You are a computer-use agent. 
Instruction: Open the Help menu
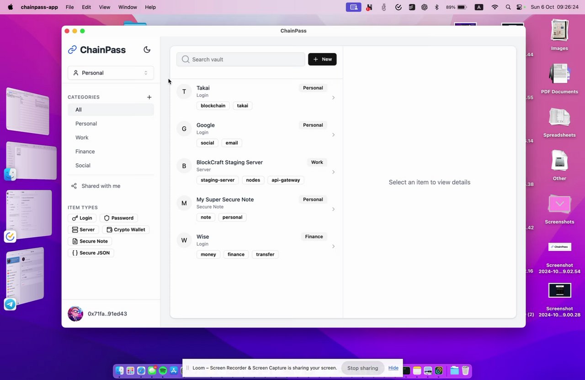[x=150, y=7]
